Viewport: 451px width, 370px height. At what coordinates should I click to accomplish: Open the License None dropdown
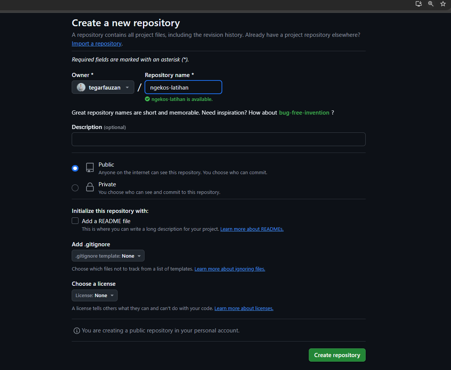(94, 296)
